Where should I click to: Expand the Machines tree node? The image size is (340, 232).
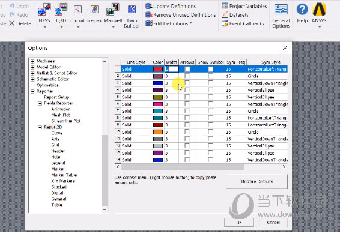pyautogui.click(x=32, y=61)
